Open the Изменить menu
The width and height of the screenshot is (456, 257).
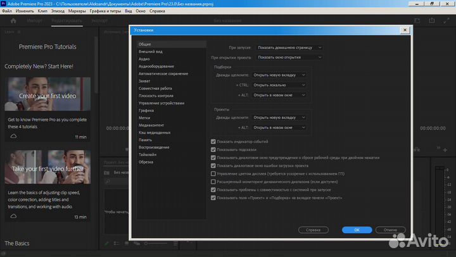25,11
